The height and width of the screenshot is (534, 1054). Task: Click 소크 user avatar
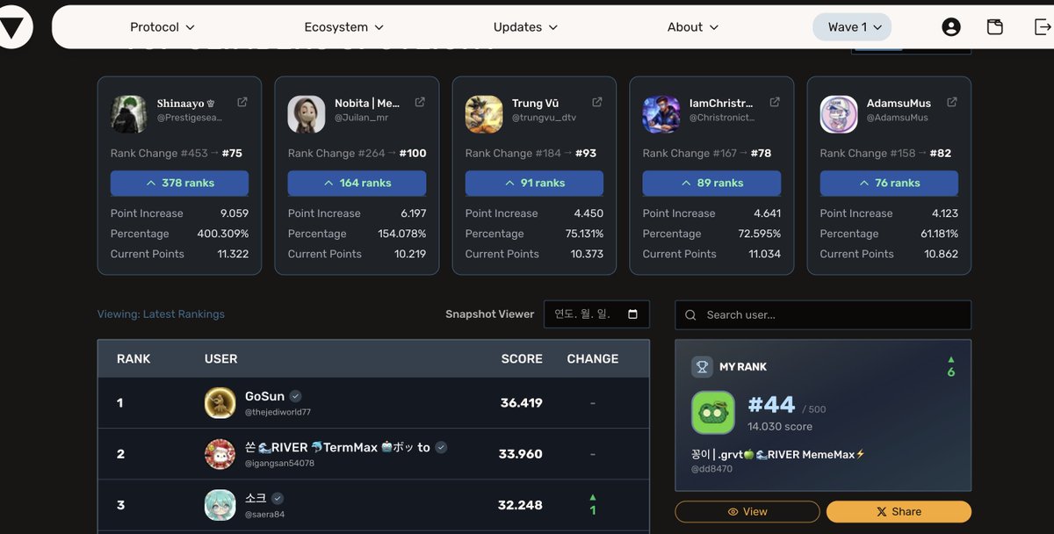[x=220, y=505]
